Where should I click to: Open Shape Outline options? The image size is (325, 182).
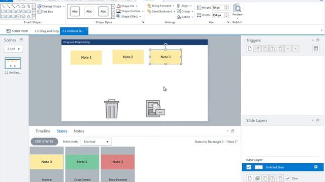click(x=130, y=11)
